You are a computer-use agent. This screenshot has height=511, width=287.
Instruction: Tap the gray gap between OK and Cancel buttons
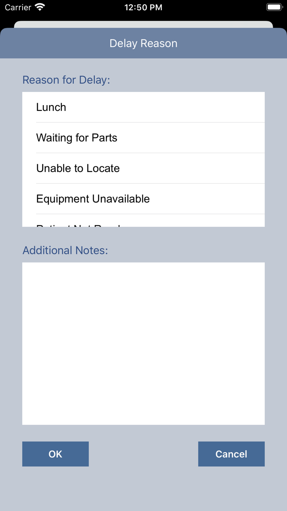coord(143,454)
